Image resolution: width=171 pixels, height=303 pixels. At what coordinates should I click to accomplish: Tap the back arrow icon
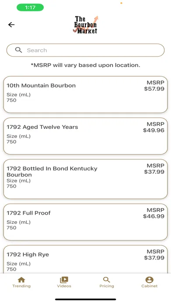pos(11,24)
